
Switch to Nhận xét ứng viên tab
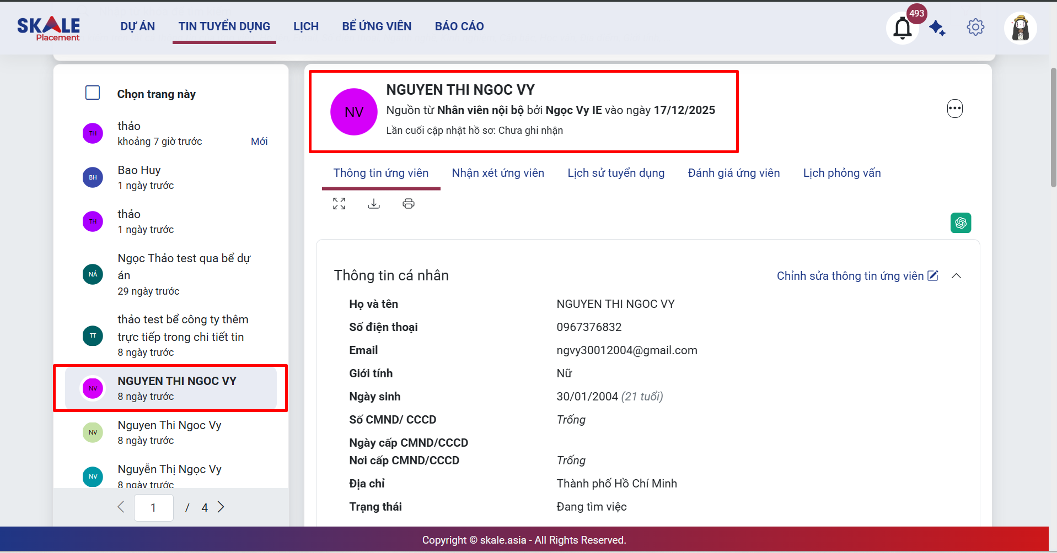point(498,173)
